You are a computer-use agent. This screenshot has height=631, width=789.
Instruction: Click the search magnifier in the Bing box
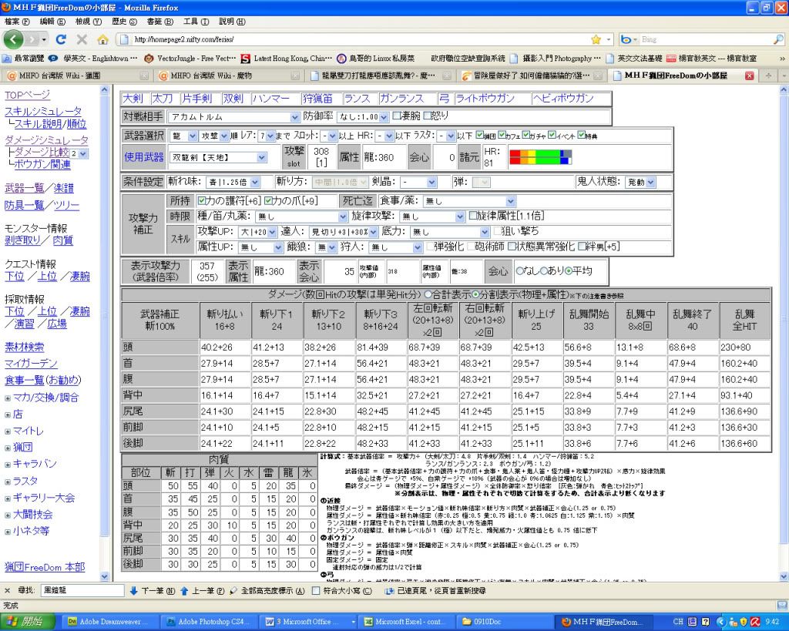(779, 39)
